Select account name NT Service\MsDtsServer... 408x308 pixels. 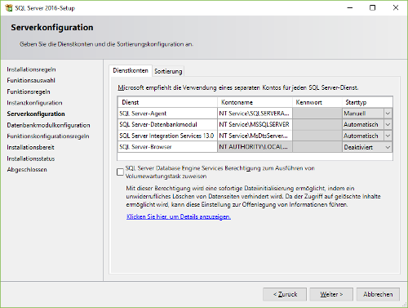(255, 136)
